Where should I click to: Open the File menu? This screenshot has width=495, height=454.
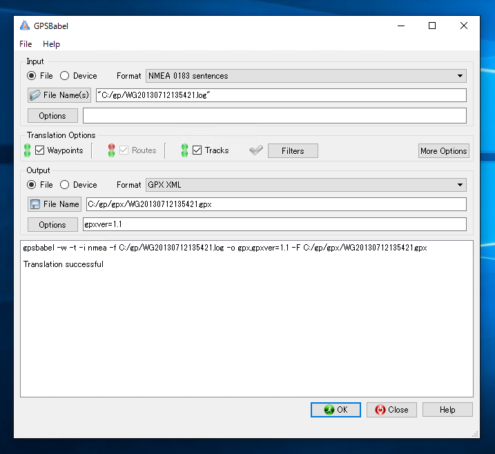[26, 44]
